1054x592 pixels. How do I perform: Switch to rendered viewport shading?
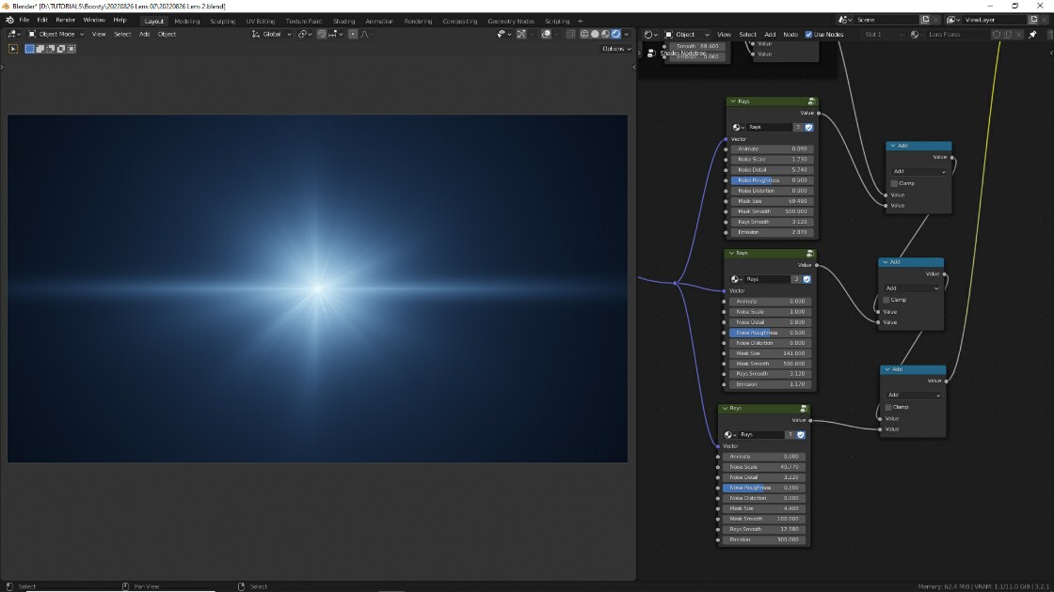(x=615, y=34)
